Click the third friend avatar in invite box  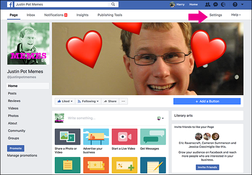pos(215,137)
